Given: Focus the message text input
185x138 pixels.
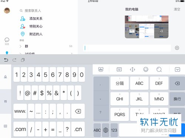Looking at the screenshot, I should (127, 48).
